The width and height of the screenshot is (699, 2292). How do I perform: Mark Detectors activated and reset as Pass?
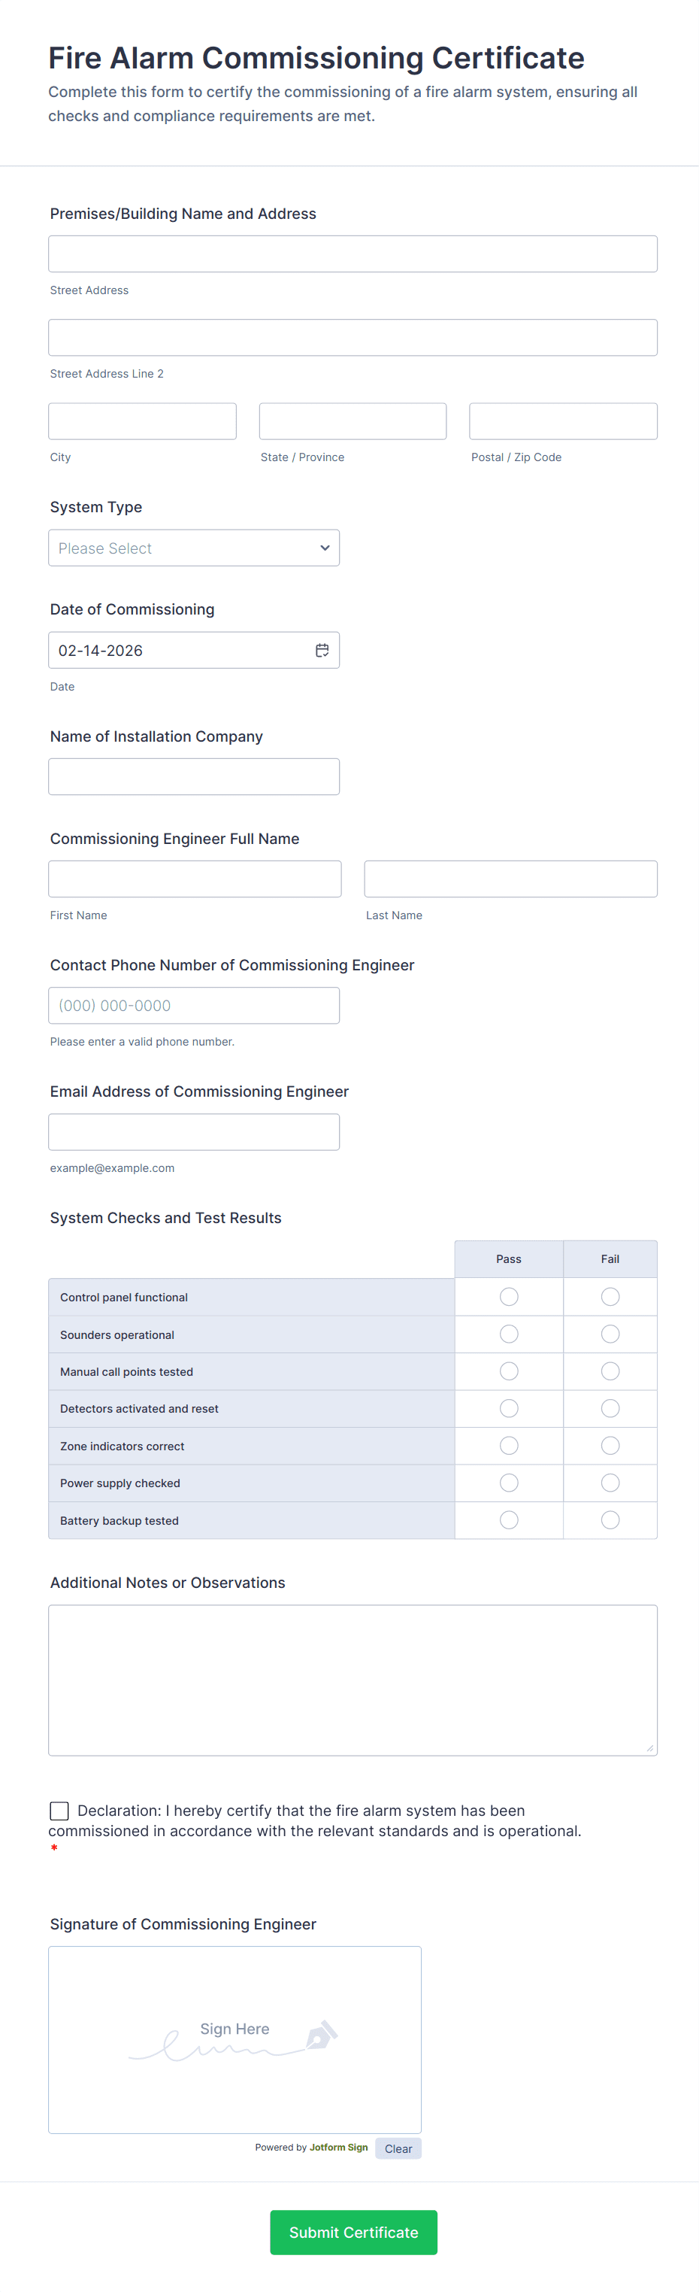[509, 1408]
